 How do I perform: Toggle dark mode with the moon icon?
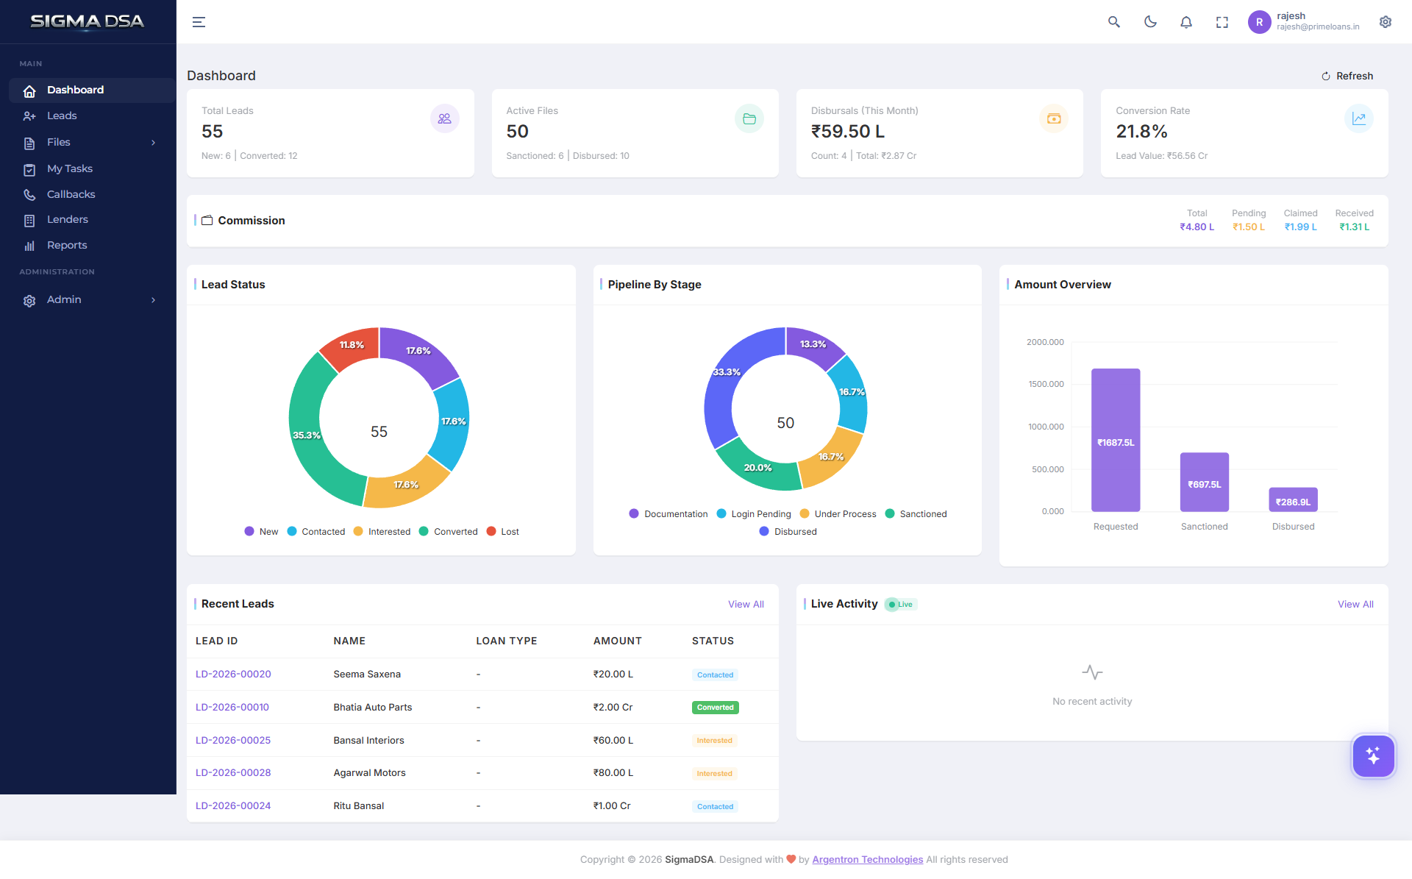tap(1149, 22)
